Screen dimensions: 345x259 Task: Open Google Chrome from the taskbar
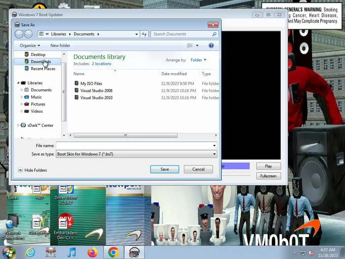113,252
